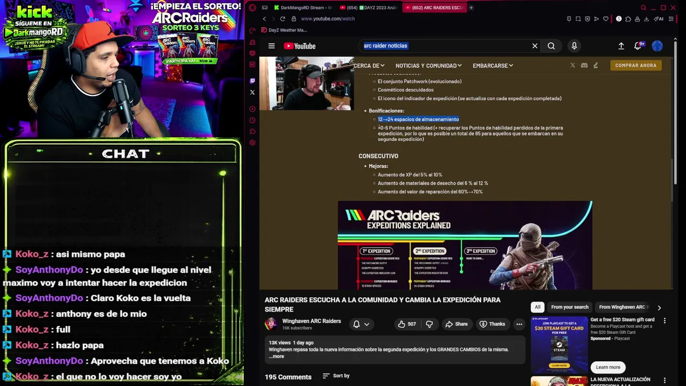This screenshot has width=686, height=386.
Task: Open the more actions ellipsis under video
Action: pyautogui.click(x=519, y=324)
